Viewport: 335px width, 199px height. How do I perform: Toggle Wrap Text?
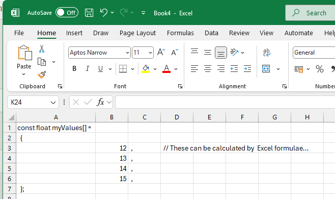[x=267, y=53]
